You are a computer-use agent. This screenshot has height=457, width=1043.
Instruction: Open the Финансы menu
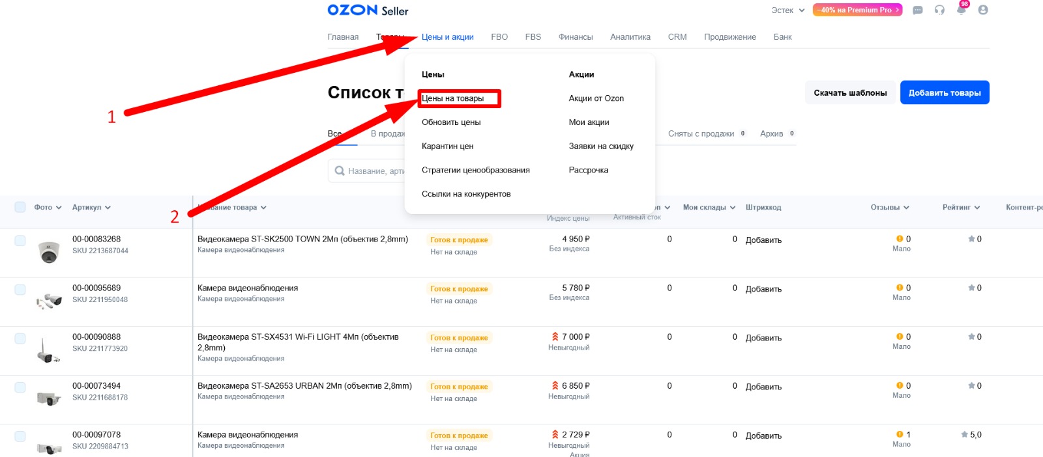[576, 37]
